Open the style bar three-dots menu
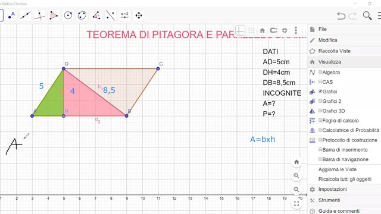The width and height of the screenshot is (381, 214). [296, 30]
